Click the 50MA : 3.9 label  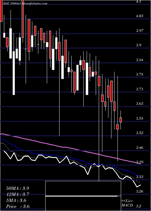click(x=18, y=188)
